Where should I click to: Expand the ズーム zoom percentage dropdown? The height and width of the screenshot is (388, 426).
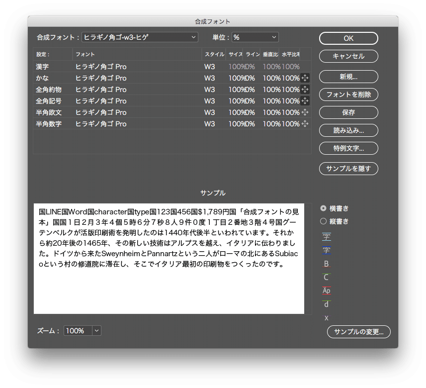[x=96, y=331]
